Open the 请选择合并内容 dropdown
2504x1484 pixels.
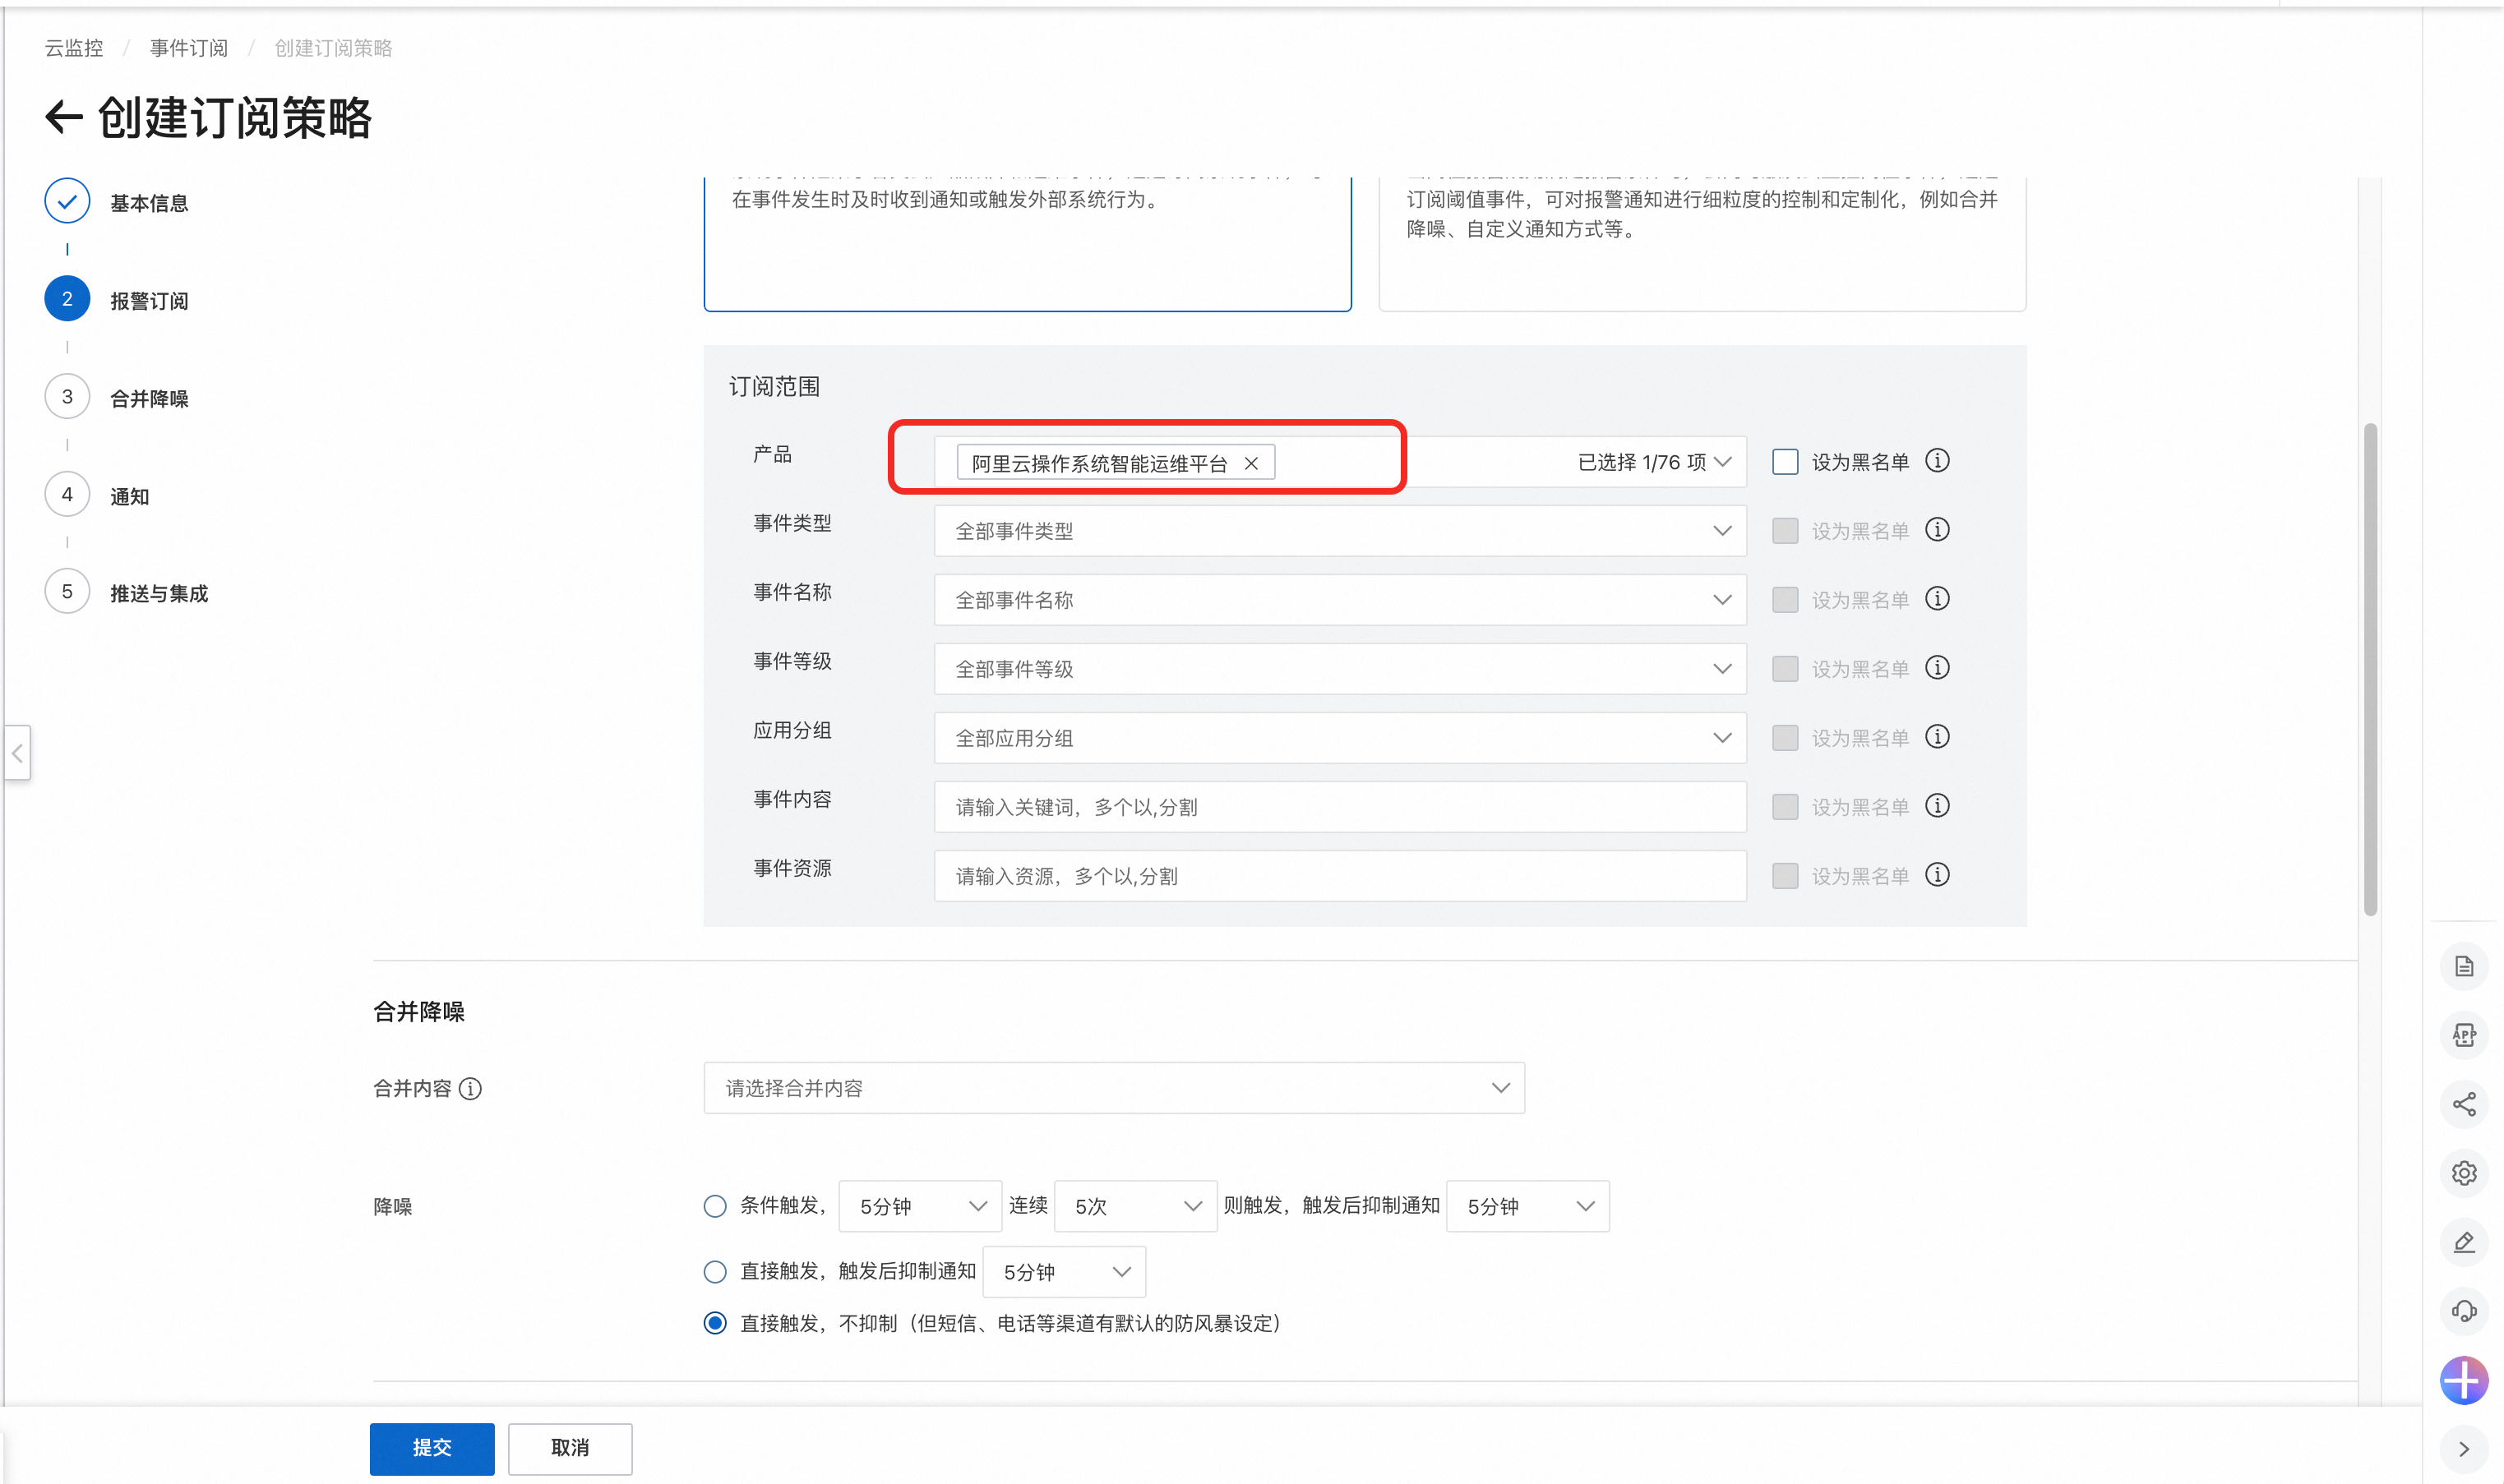pyautogui.click(x=1112, y=1088)
